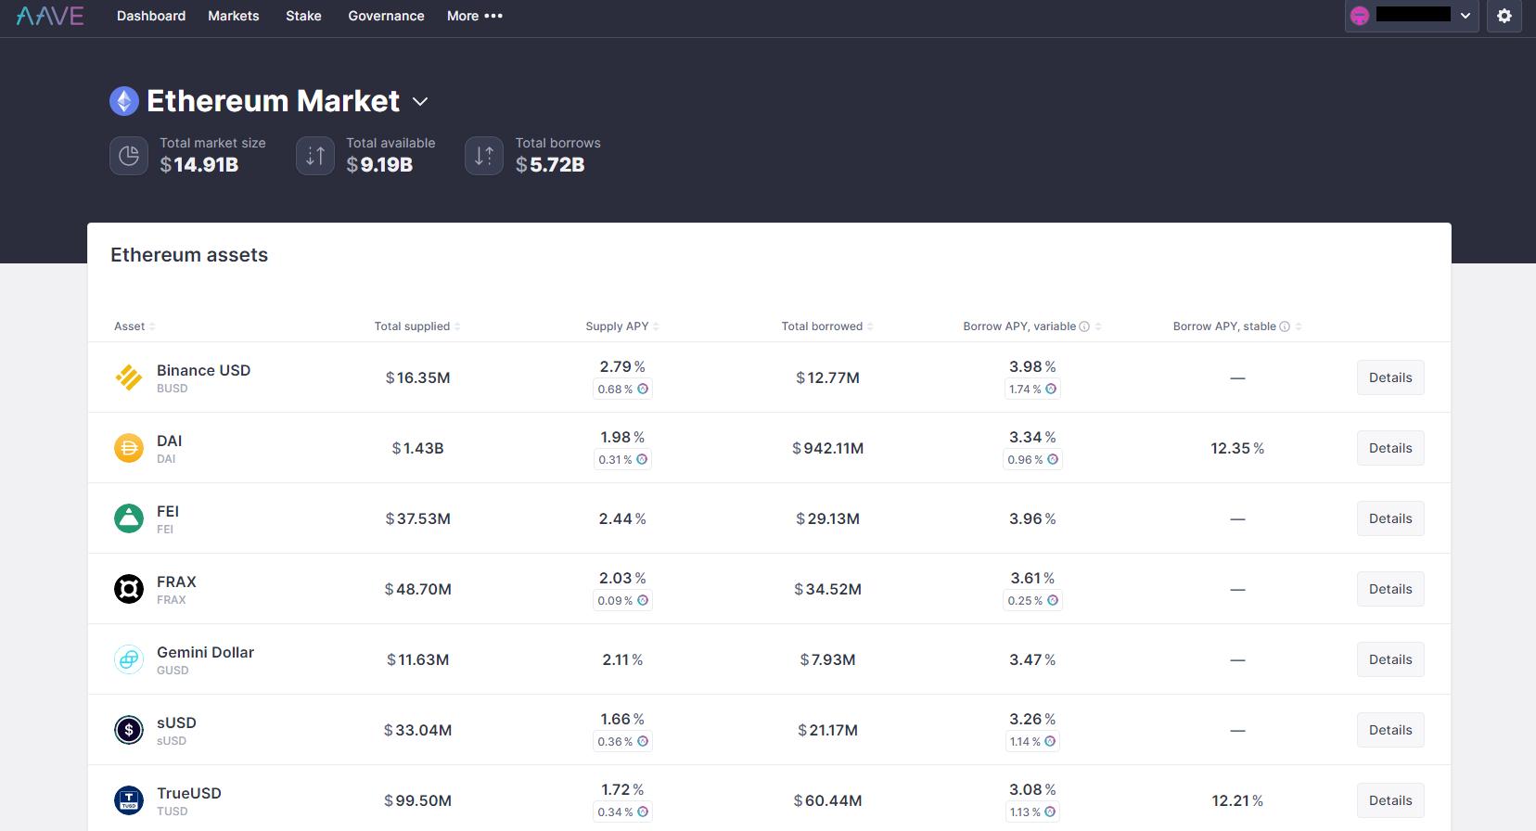View Details for sUSD
This screenshot has height=831, width=1536.
[1389, 730]
